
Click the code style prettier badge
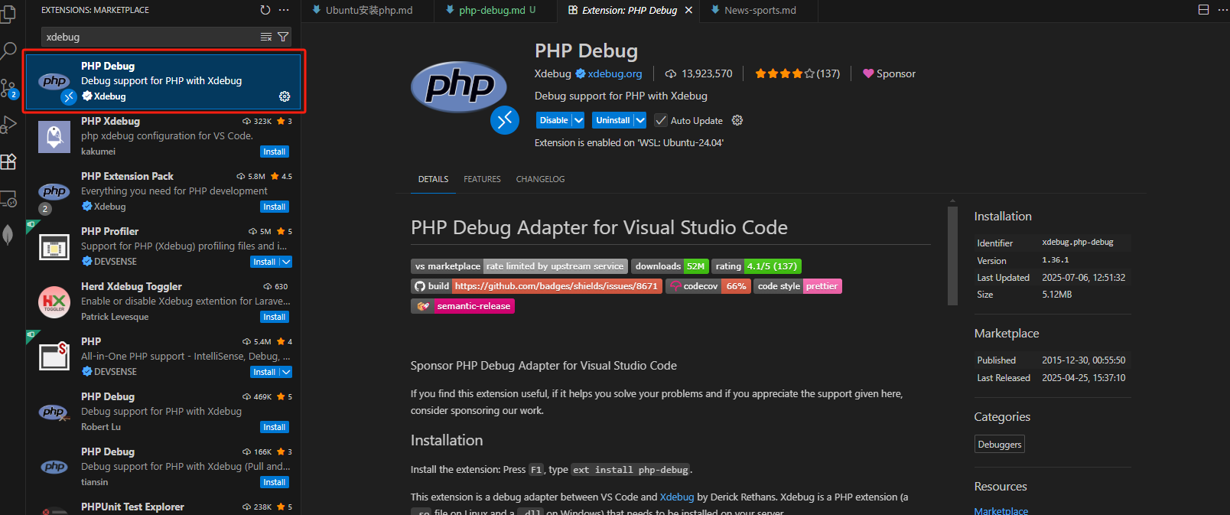[798, 286]
